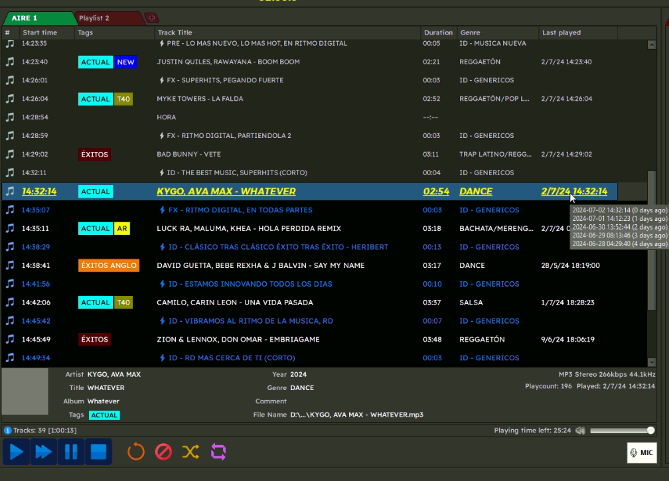Click the music note icon of DAVID GUETTA row
669x481 pixels.
pos(10,265)
